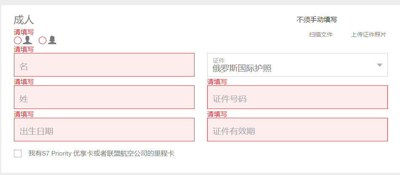Open the 俄罗斯国际护照 document selector
The width and height of the screenshot is (400, 175).
[x=297, y=65]
